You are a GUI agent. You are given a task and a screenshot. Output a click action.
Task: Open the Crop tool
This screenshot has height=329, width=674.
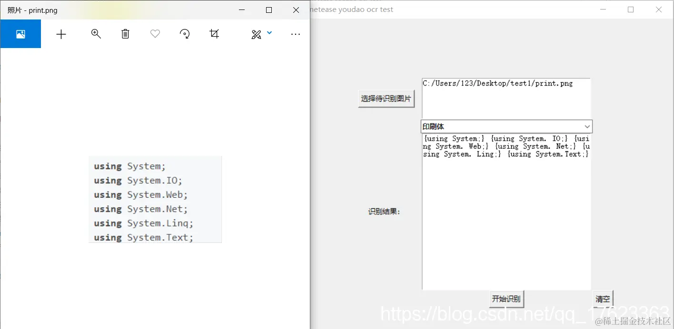(214, 34)
